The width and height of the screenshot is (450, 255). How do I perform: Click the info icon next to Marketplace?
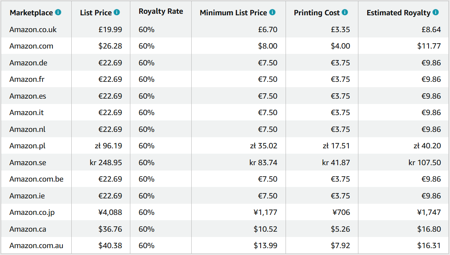coord(58,12)
